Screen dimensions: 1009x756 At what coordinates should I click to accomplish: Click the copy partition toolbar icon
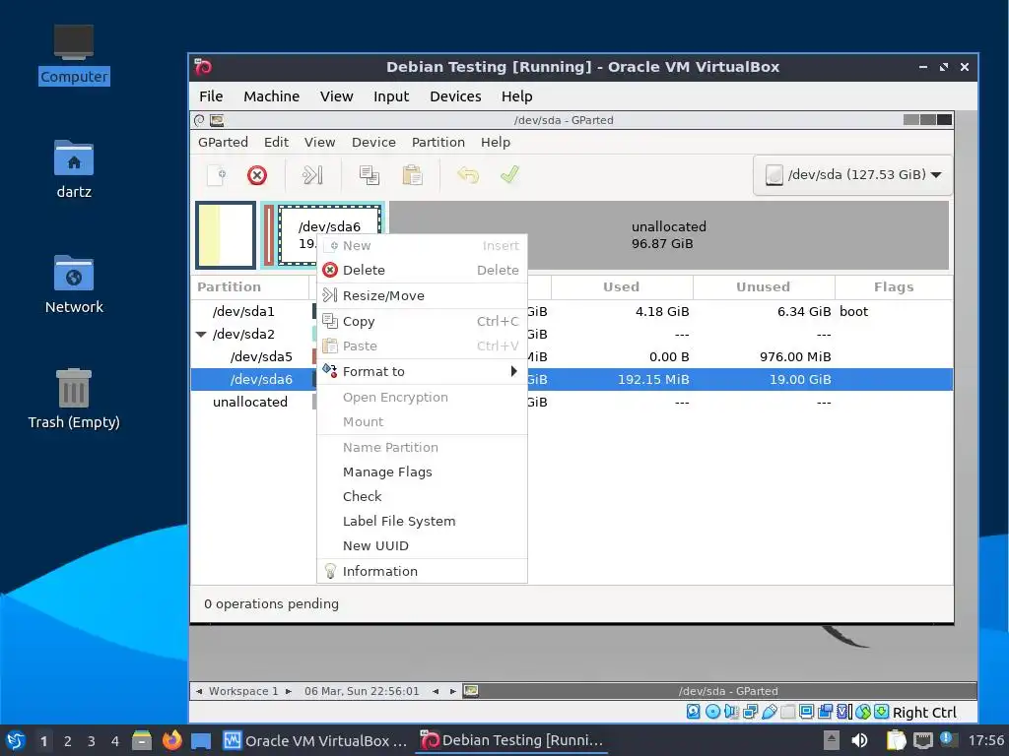(x=369, y=175)
